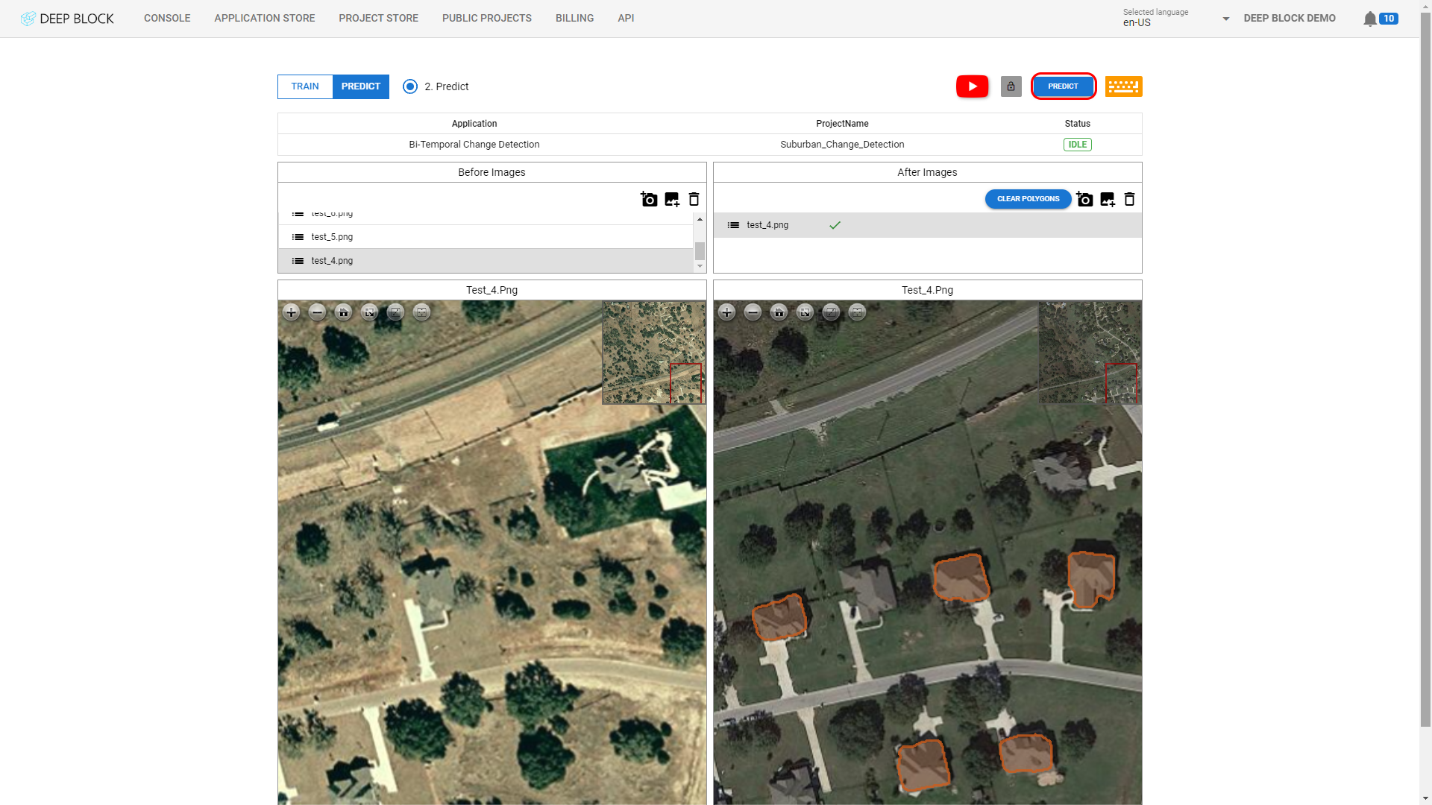Add photo via camera in After Images
Image resolution: width=1432 pixels, height=805 pixels.
pos(1084,199)
